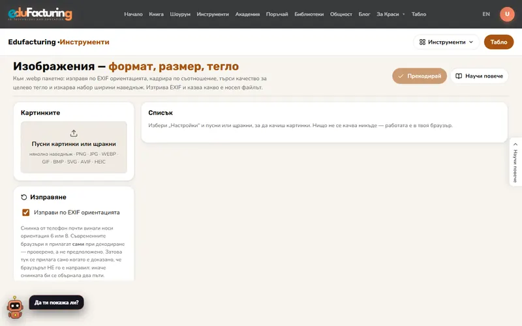Click the grid icon in Инструменти button
Viewport: 522px width, 326px height.
(x=422, y=42)
